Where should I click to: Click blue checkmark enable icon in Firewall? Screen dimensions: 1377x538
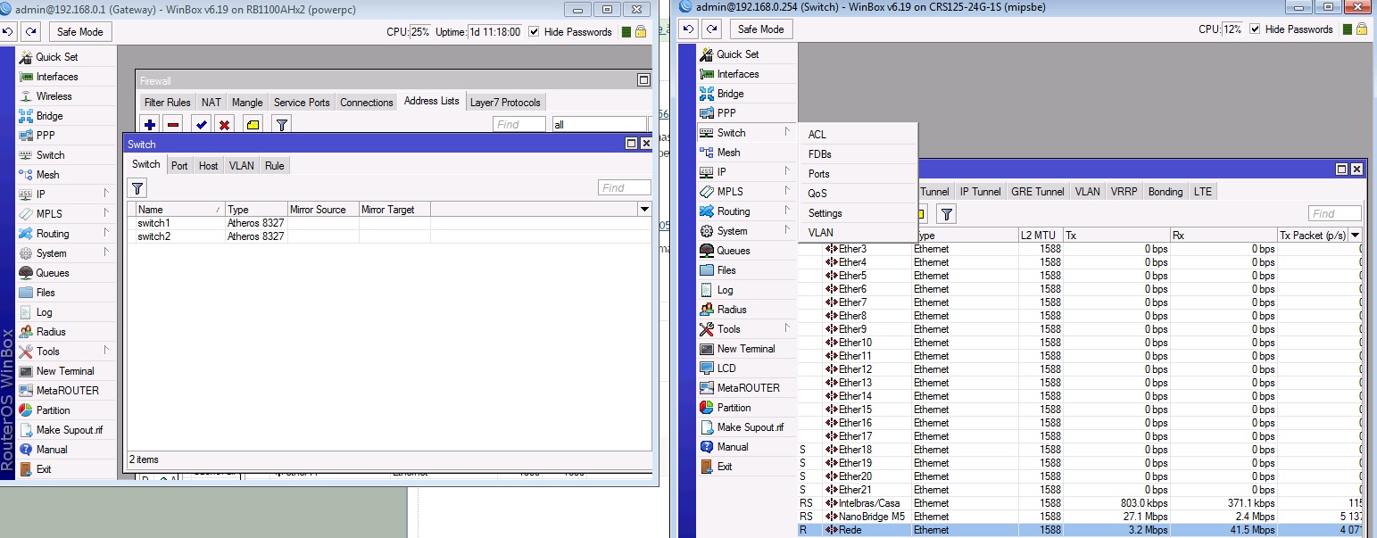[202, 125]
